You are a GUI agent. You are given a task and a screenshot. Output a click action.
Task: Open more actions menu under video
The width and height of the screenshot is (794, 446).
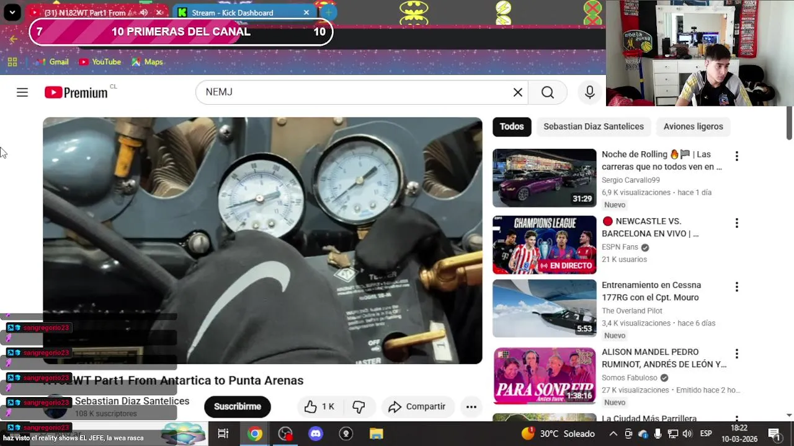coord(471,406)
